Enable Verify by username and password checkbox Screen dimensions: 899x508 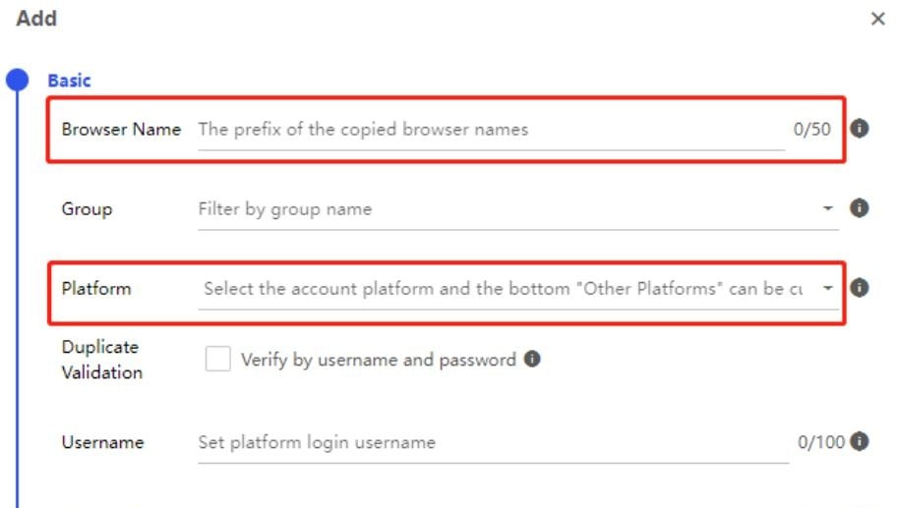click(x=218, y=359)
